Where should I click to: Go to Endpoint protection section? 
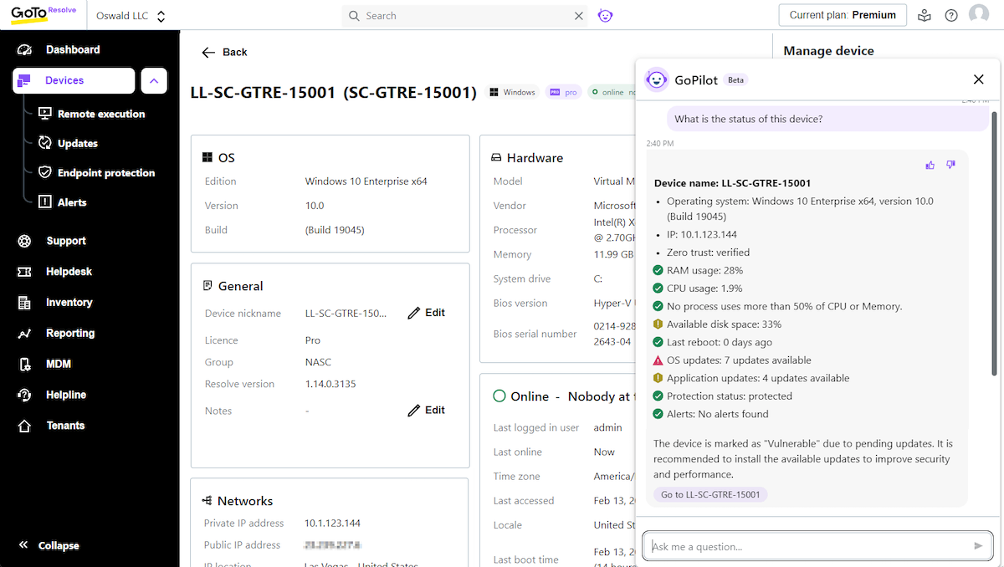coord(105,173)
